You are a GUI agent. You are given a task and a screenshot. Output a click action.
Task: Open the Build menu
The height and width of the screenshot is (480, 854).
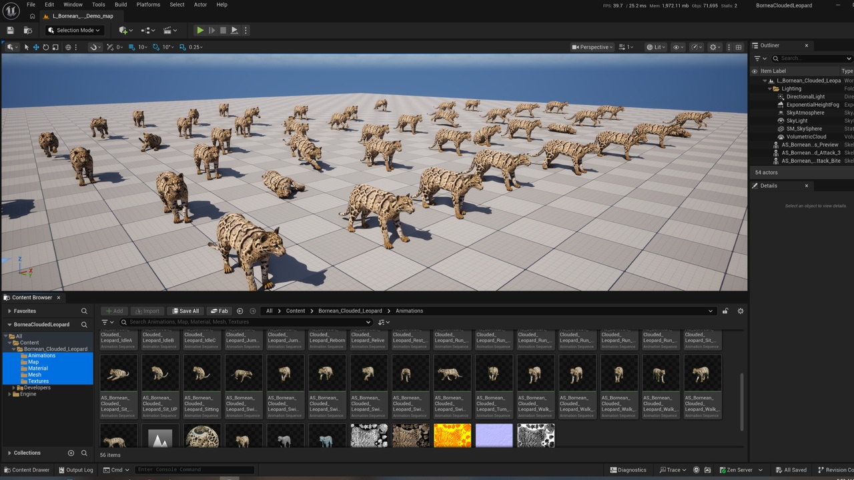(x=121, y=5)
